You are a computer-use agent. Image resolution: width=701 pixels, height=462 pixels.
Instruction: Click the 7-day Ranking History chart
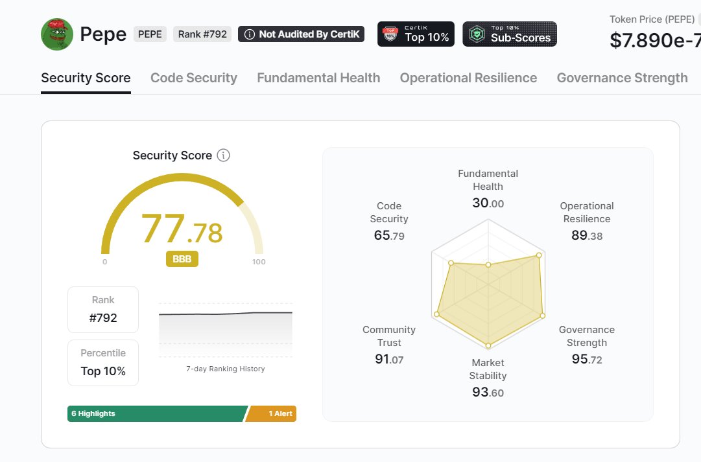click(x=226, y=330)
